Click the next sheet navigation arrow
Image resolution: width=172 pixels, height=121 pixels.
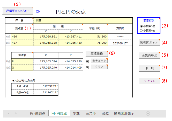point(16,114)
